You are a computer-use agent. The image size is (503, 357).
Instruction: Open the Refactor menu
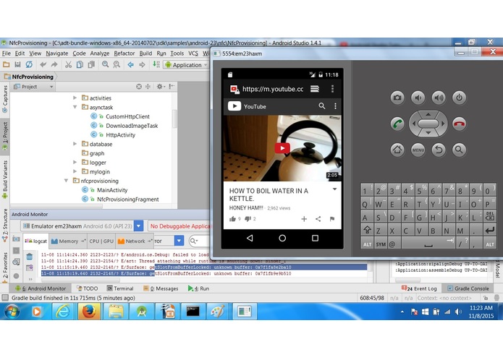[x=124, y=53]
